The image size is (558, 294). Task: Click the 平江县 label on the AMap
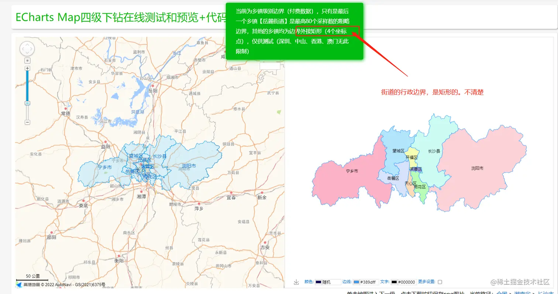pos(180,131)
